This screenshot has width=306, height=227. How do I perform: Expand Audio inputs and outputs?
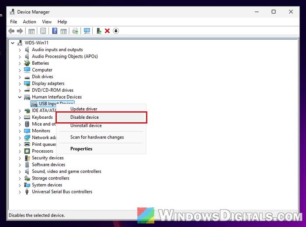[x=20, y=50]
